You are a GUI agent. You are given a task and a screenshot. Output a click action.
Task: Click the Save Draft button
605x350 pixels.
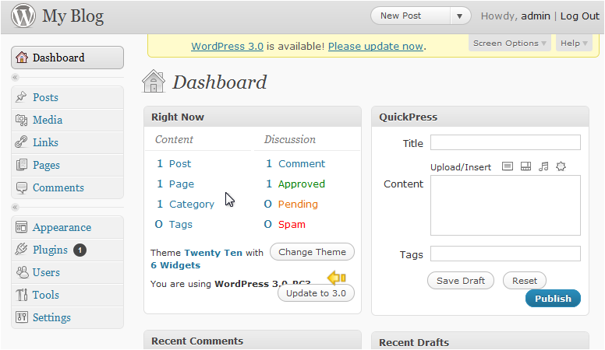pos(461,281)
